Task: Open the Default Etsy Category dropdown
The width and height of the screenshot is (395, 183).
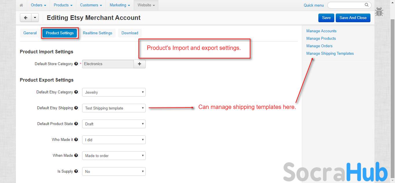Action: [114, 92]
